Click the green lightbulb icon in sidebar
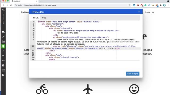The height and width of the screenshot is (95, 170). click(3, 46)
